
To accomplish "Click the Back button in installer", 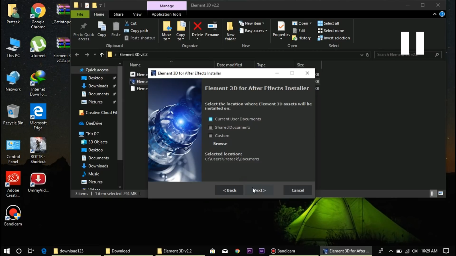I will 229,190.
